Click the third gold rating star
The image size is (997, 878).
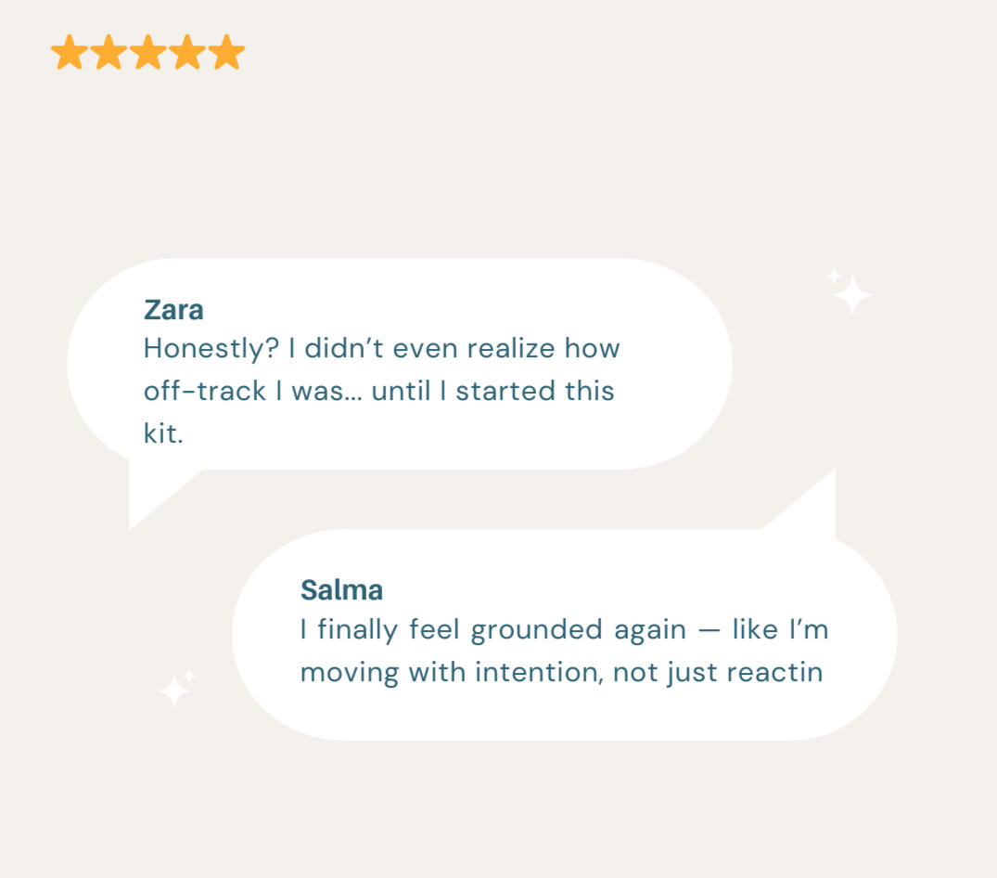[147, 53]
